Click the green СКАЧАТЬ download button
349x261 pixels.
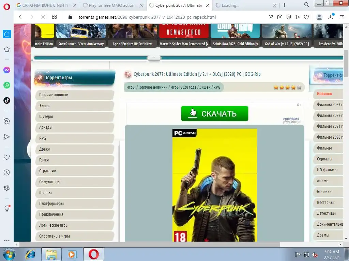pyautogui.click(x=215, y=114)
